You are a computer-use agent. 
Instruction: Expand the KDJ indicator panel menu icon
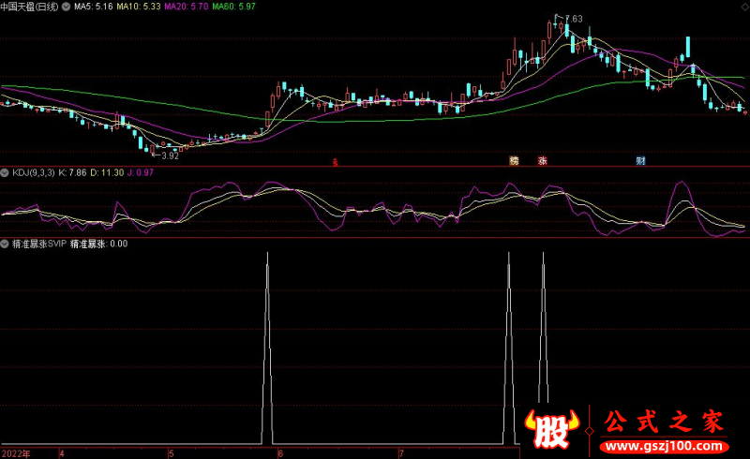[5, 172]
